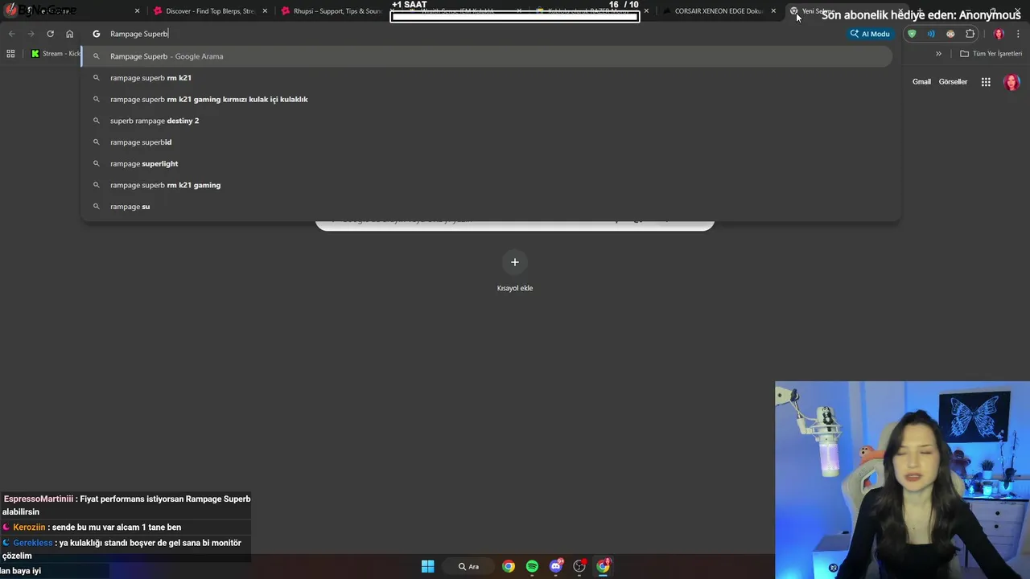Open the AdGuard green shield extension
The width and height of the screenshot is (1030, 579).
click(x=912, y=34)
